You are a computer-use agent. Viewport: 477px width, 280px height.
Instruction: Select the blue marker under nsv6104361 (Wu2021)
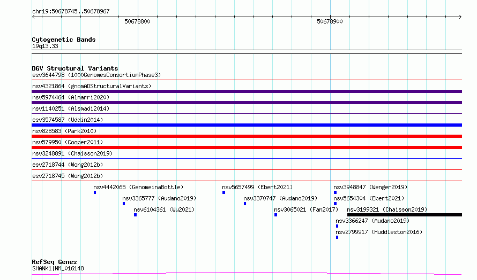point(136,215)
